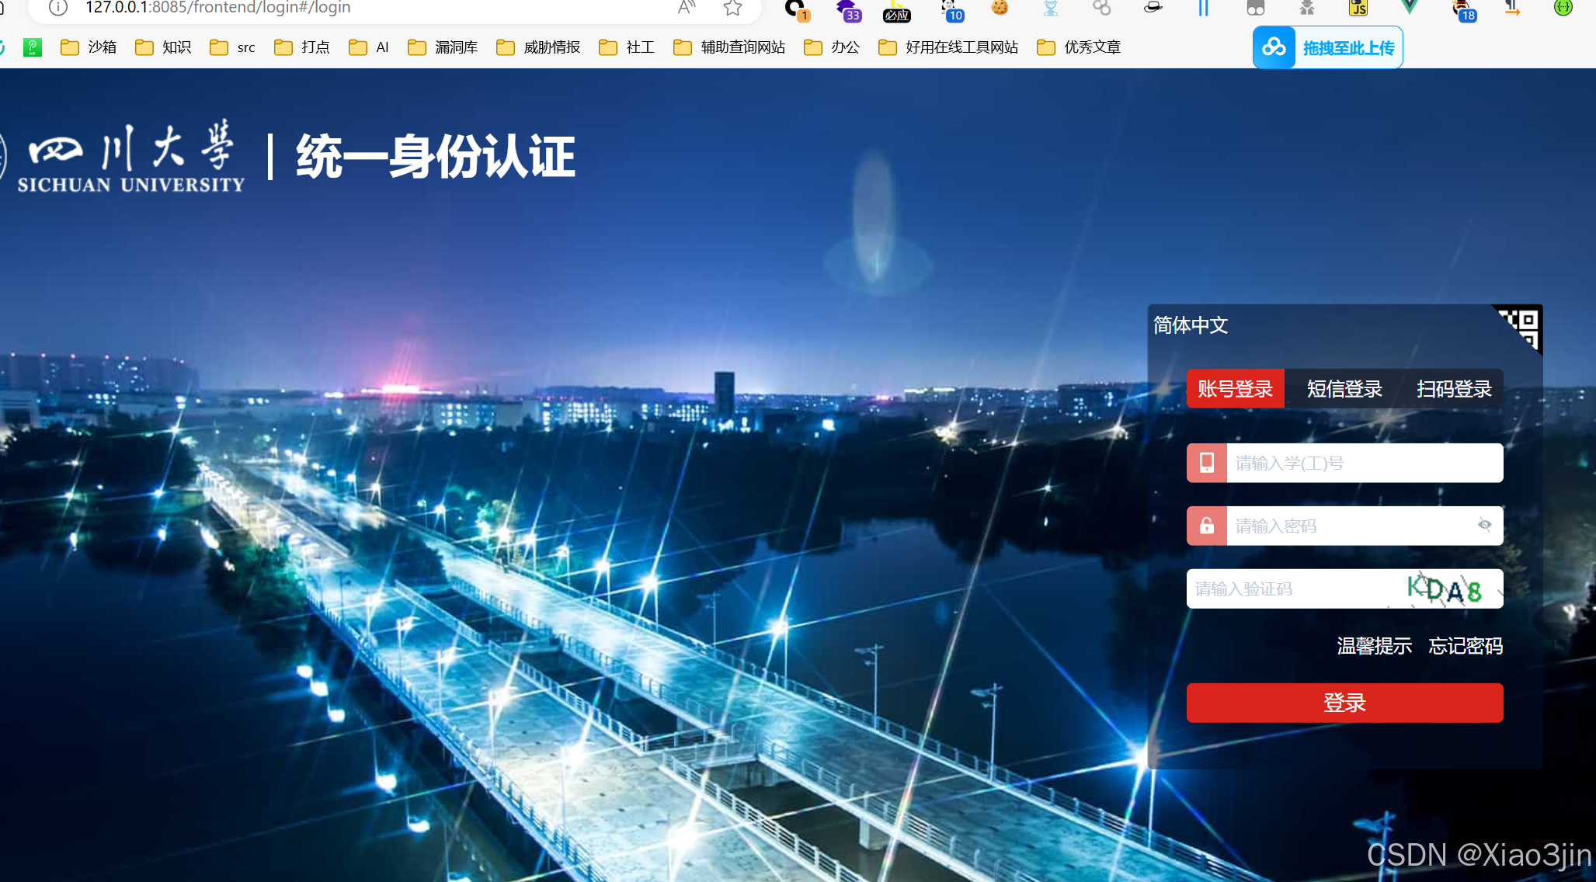Image resolution: width=1596 pixels, height=882 pixels.
Task: Click the 拖拽至此上传 upload button
Action: (x=1327, y=47)
